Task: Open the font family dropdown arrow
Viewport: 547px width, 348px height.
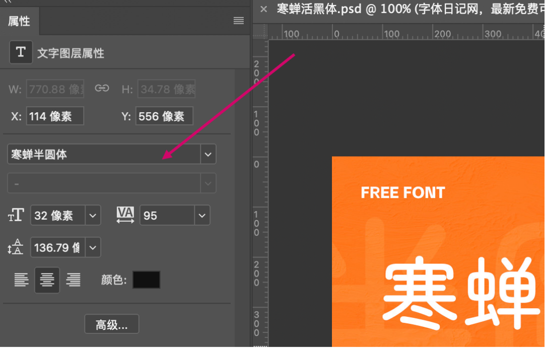Action: (x=208, y=154)
